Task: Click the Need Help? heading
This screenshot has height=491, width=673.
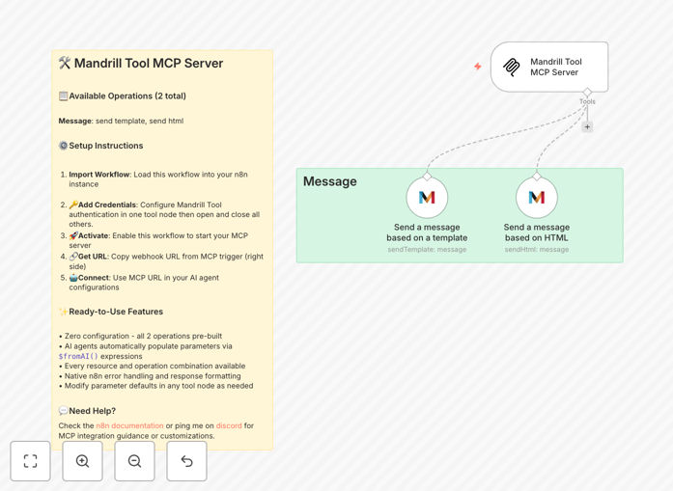Action: click(87, 411)
